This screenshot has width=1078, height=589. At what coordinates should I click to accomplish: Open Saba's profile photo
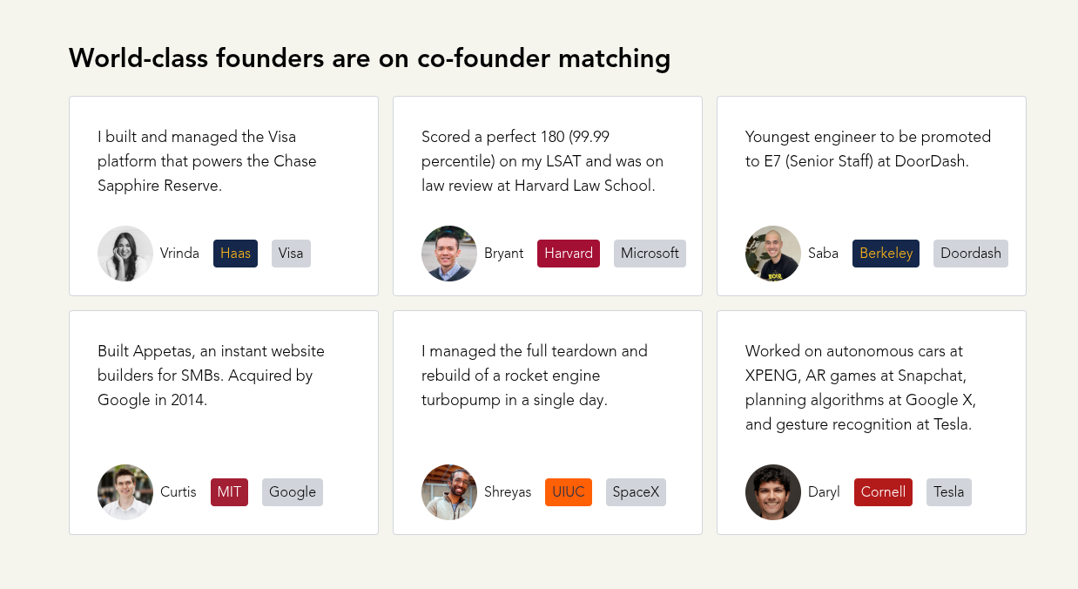[772, 253]
